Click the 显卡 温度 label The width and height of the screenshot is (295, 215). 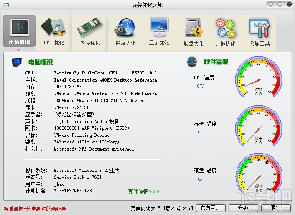point(205,124)
